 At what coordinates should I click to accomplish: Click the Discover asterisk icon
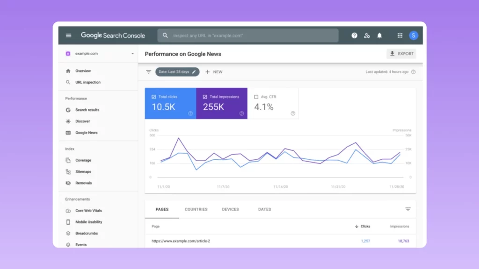(68, 121)
